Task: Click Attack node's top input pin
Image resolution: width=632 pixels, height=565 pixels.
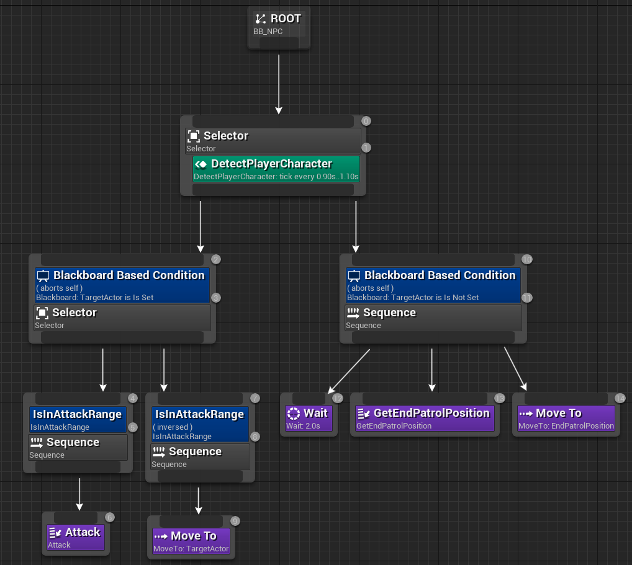Action: [x=76, y=517]
